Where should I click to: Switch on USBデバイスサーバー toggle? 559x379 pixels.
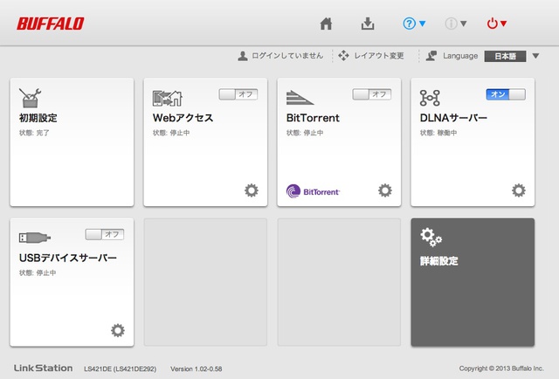(104, 234)
